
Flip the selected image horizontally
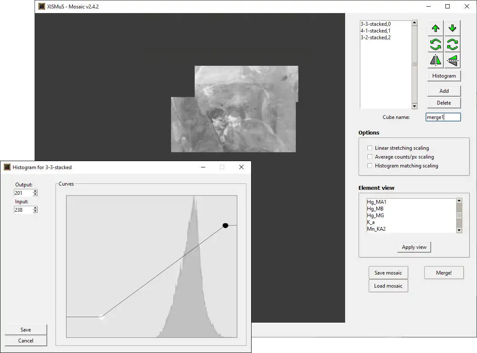435,60
